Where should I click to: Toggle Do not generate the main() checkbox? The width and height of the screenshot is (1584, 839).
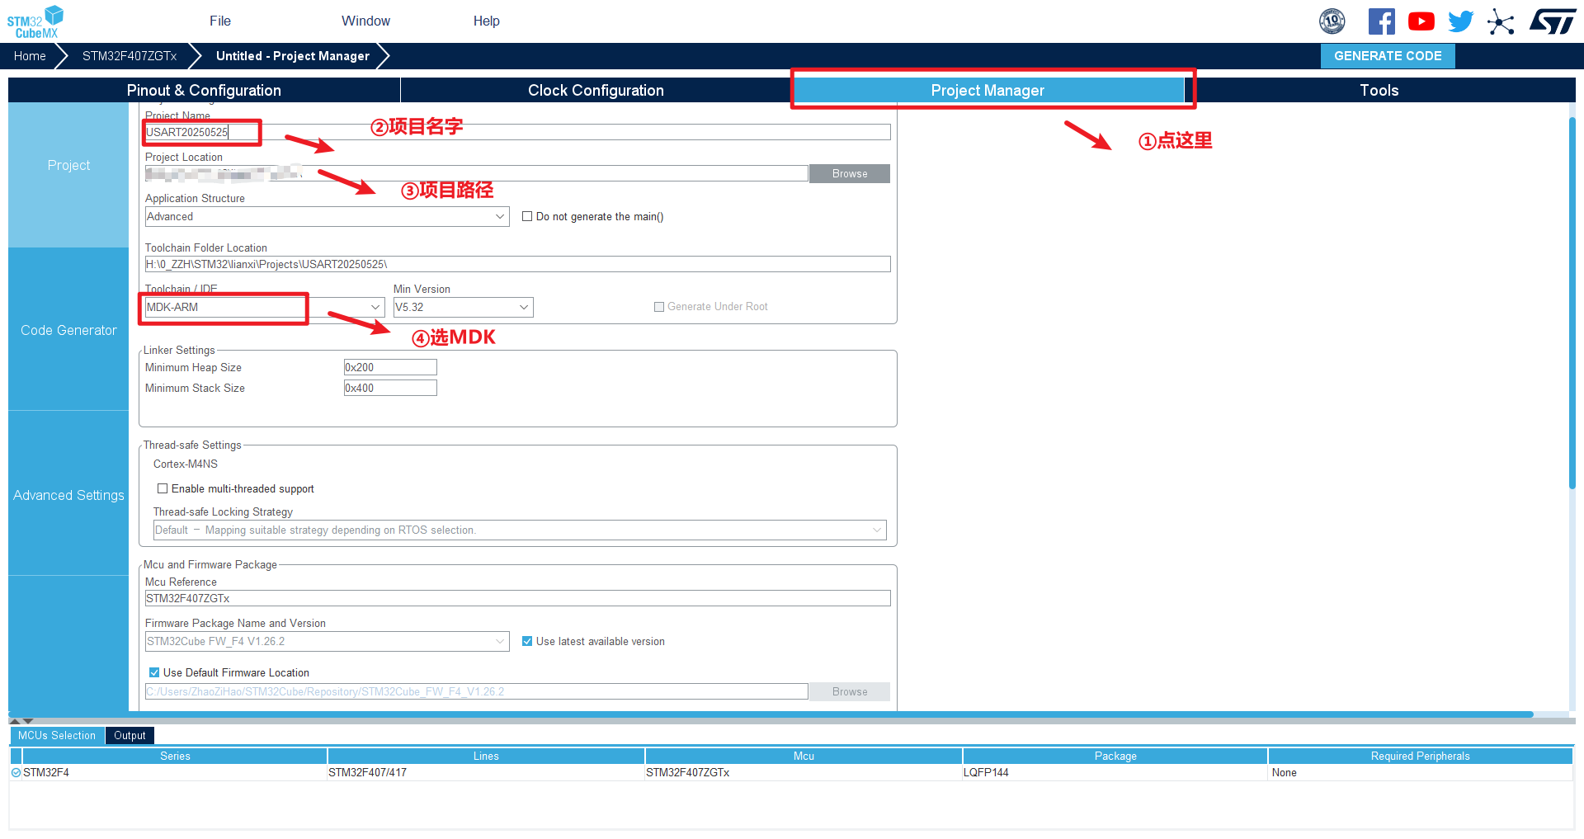[x=527, y=217]
